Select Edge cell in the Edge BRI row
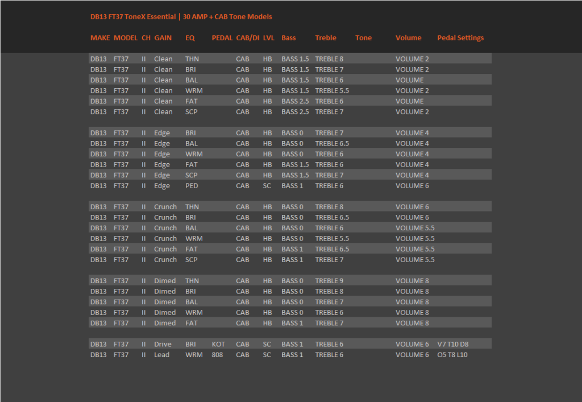The height and width of the screenshot is (402, 582). 162,133
